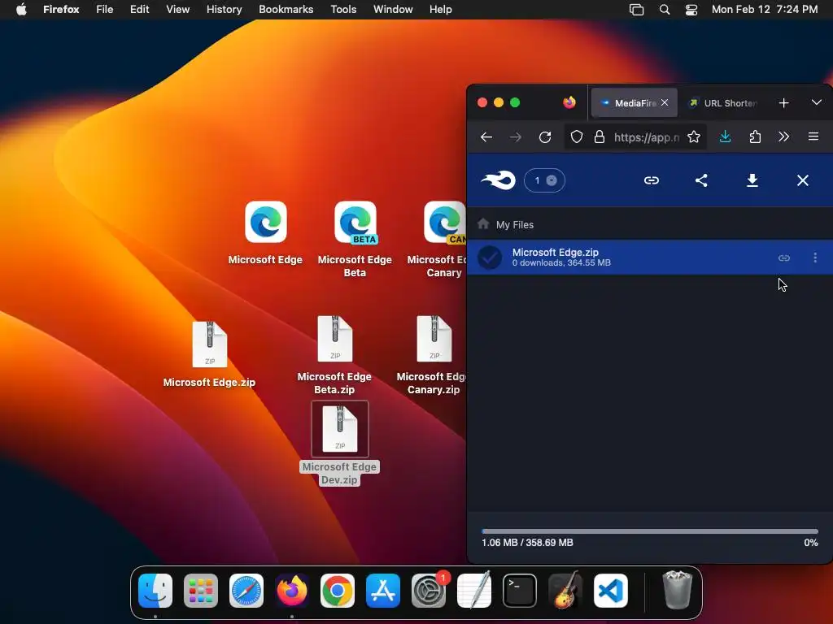Select Microsoft Edge Dev.zip on desktop
This screenshot has width=833, height=624.
[340, 429]
